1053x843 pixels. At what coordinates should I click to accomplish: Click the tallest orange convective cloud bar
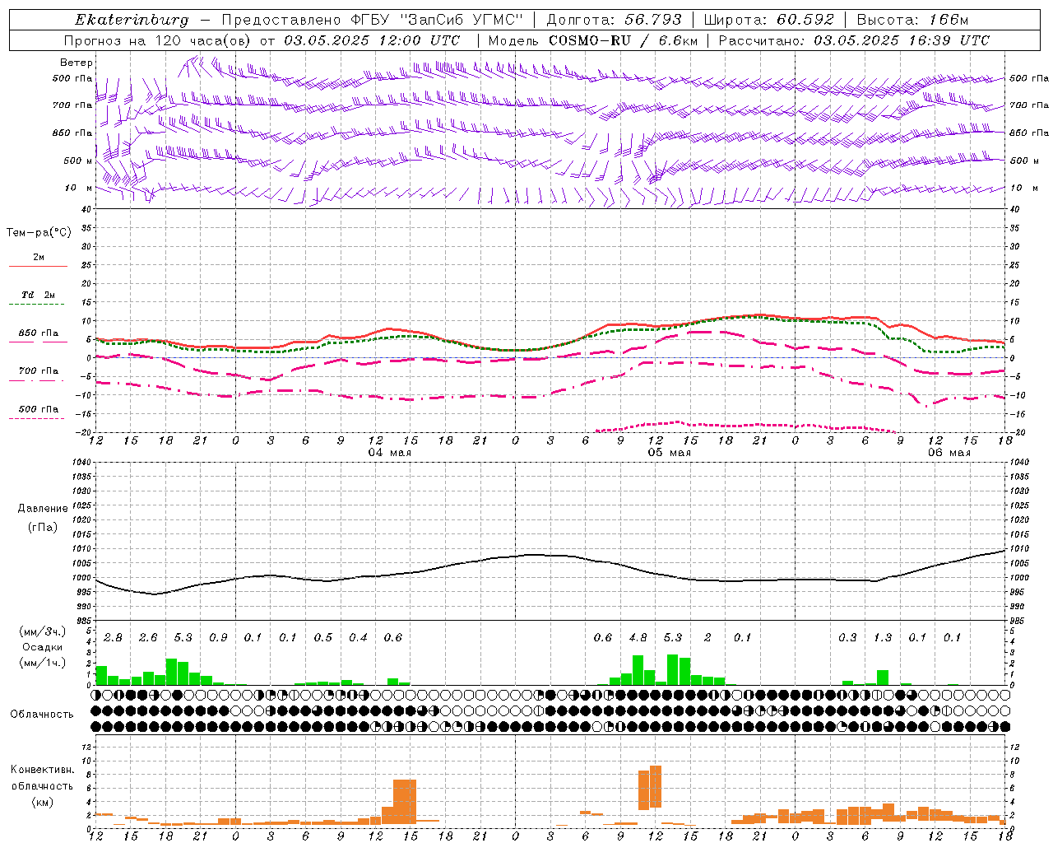[656, 787]
